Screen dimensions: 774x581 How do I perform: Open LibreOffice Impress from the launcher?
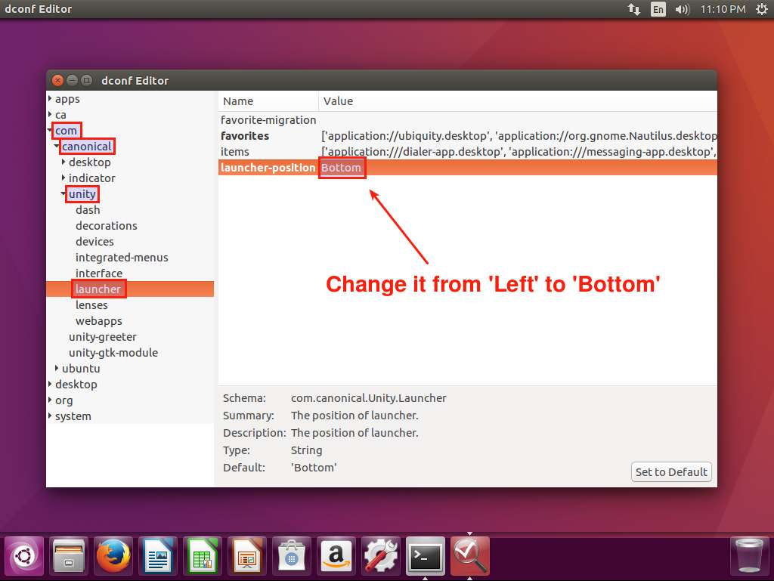pyautogui.click(x=247, y=556)
